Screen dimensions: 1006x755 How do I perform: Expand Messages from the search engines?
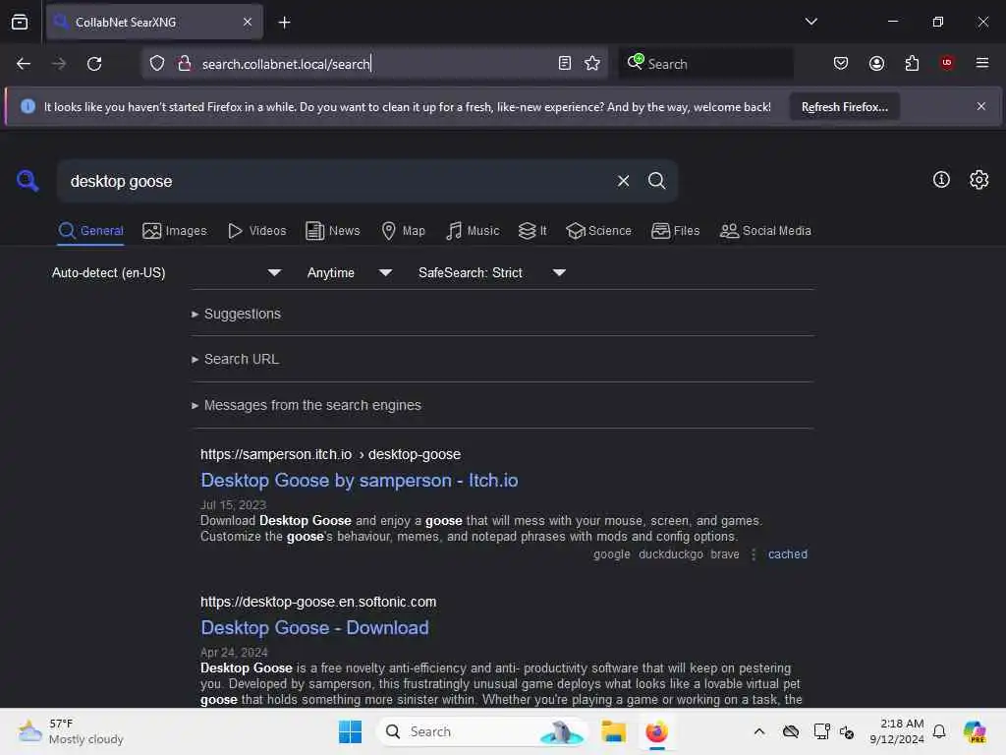point(307,406)
